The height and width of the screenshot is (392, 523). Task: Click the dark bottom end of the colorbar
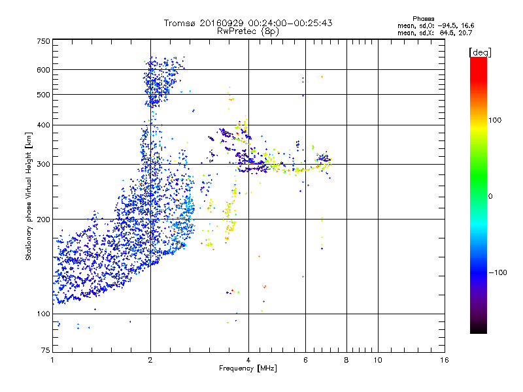coord(479,329)
